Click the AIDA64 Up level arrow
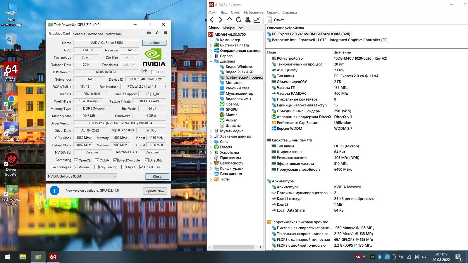Screen dimensions: 468x263 [x=230, y=19]
